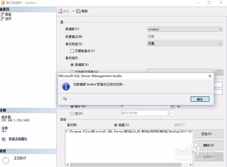
Task: Click the 脚本 script icon in toolbar
Action: click(x=60, y=11)
